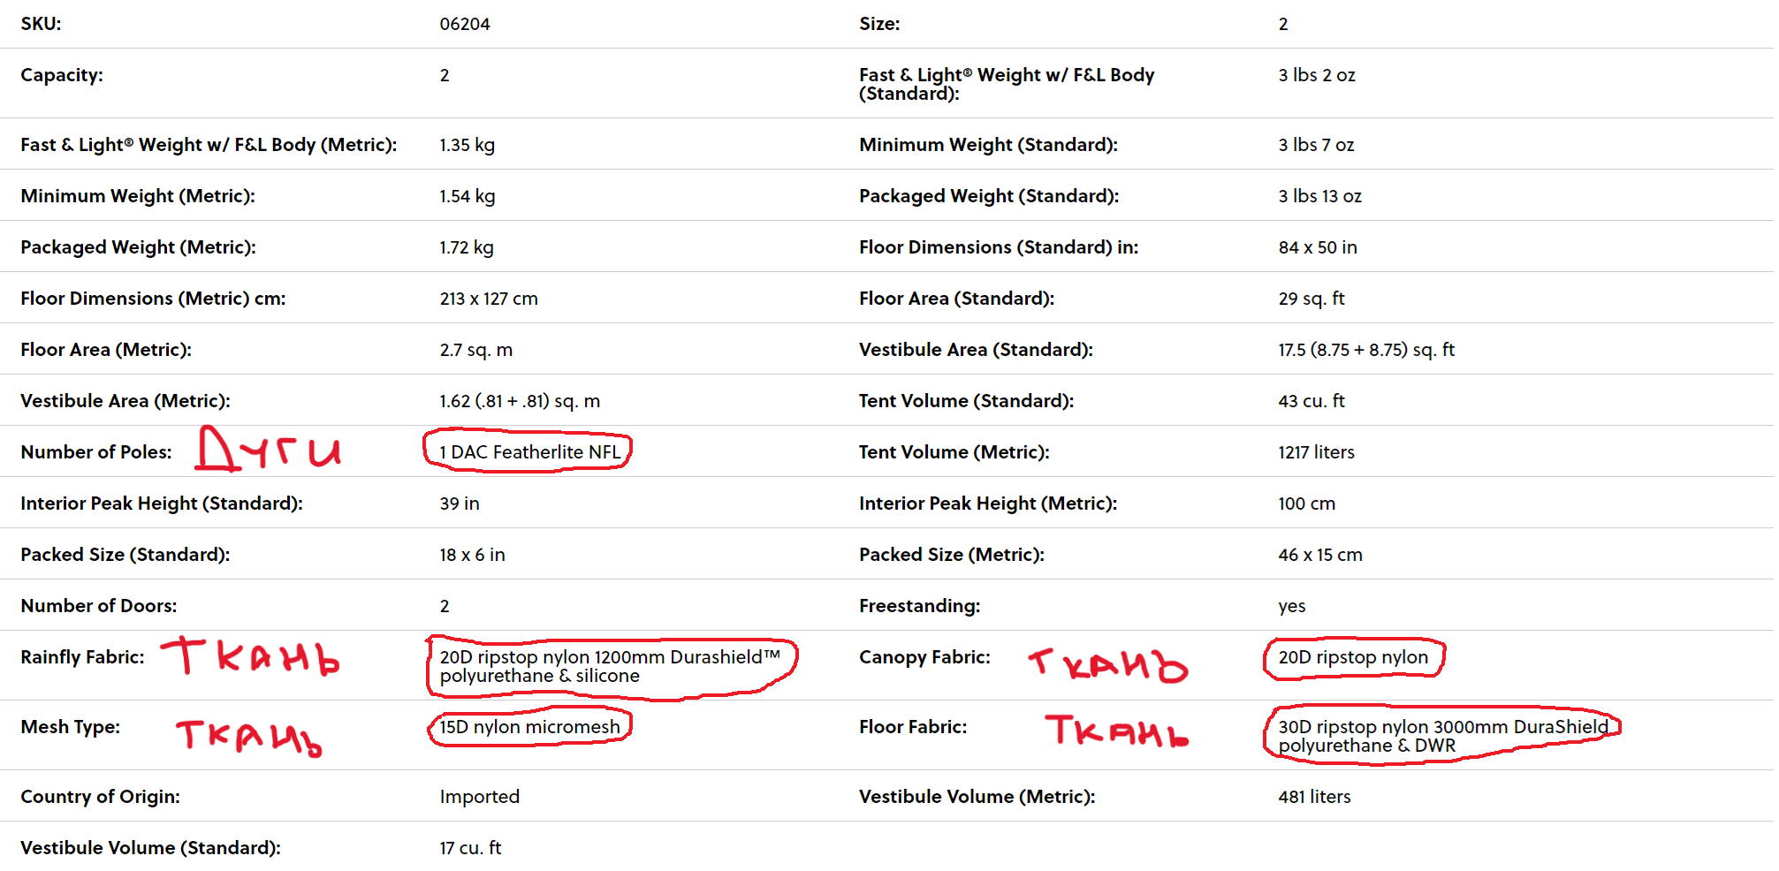Screen dimensions: 1779x871
Task: Click the Freestanding value yes
Action: pyautogui.click(x=1291, y=605)
